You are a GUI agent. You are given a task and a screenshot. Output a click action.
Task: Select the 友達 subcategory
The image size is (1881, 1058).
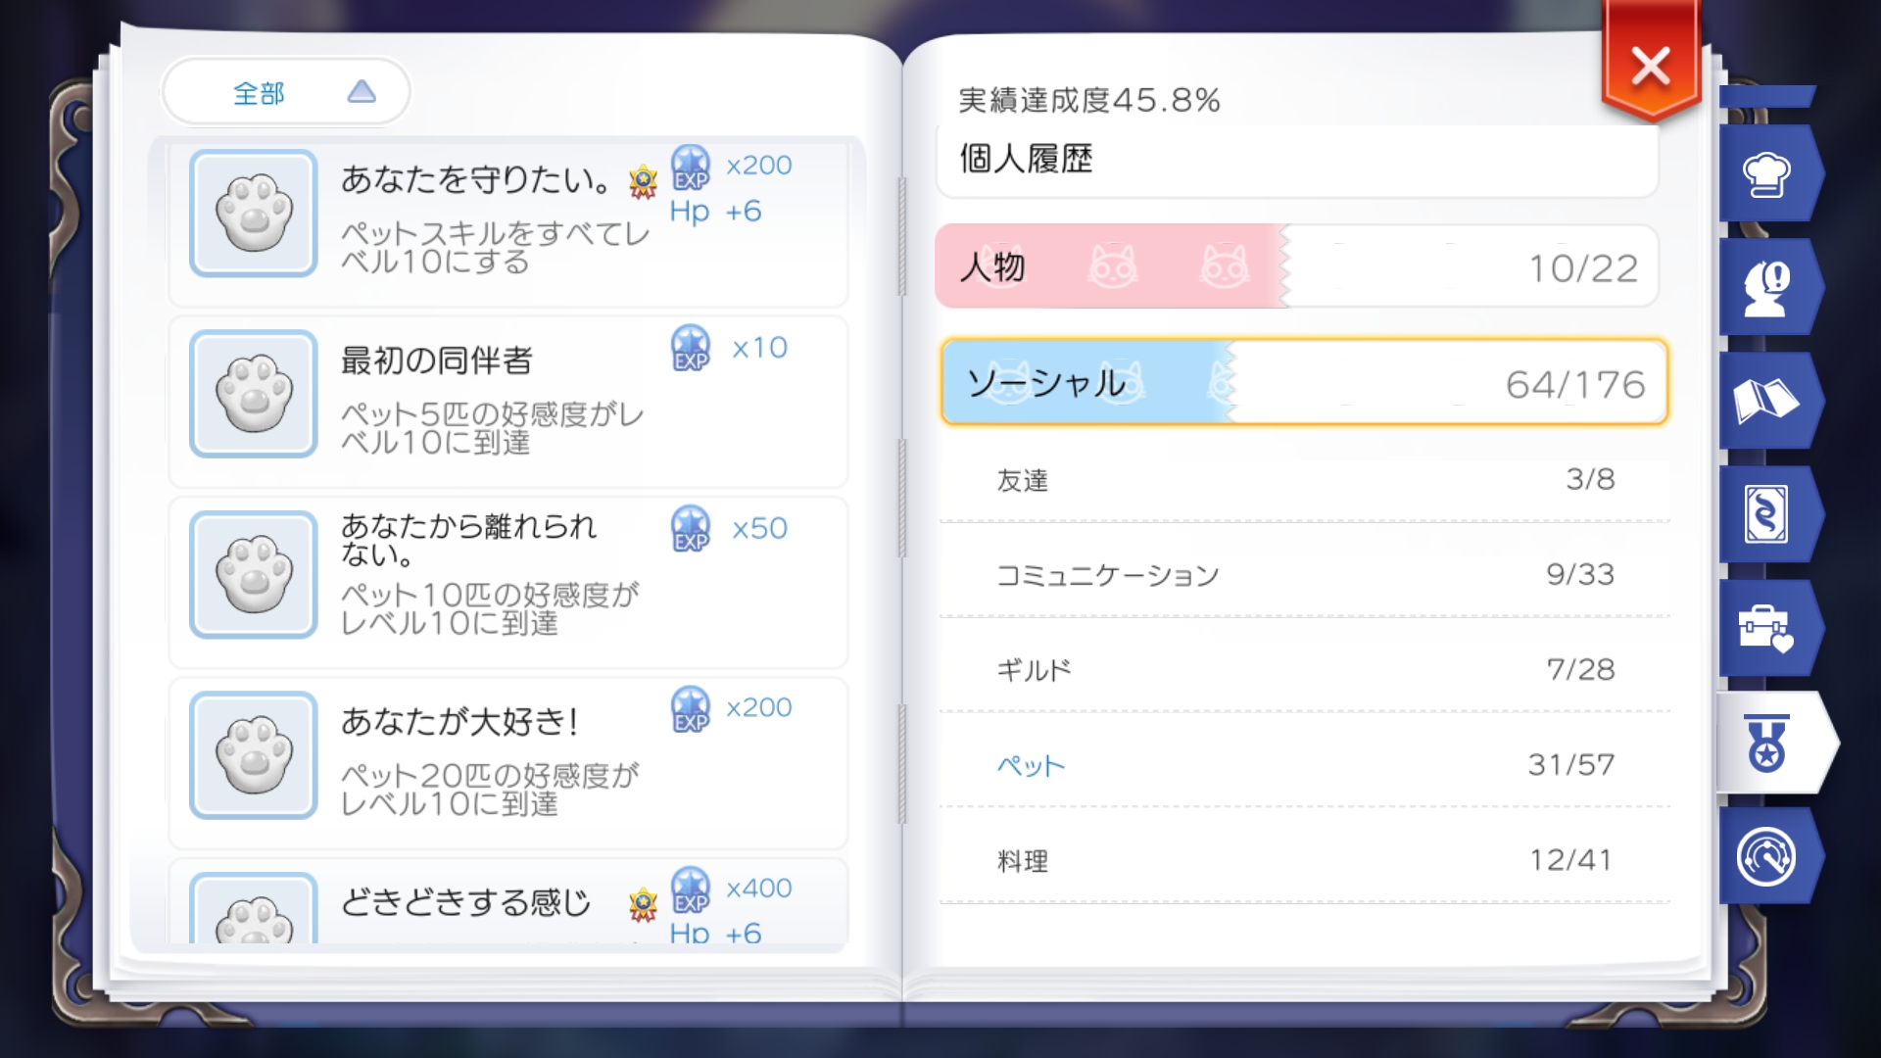[x=1305, y=480]
